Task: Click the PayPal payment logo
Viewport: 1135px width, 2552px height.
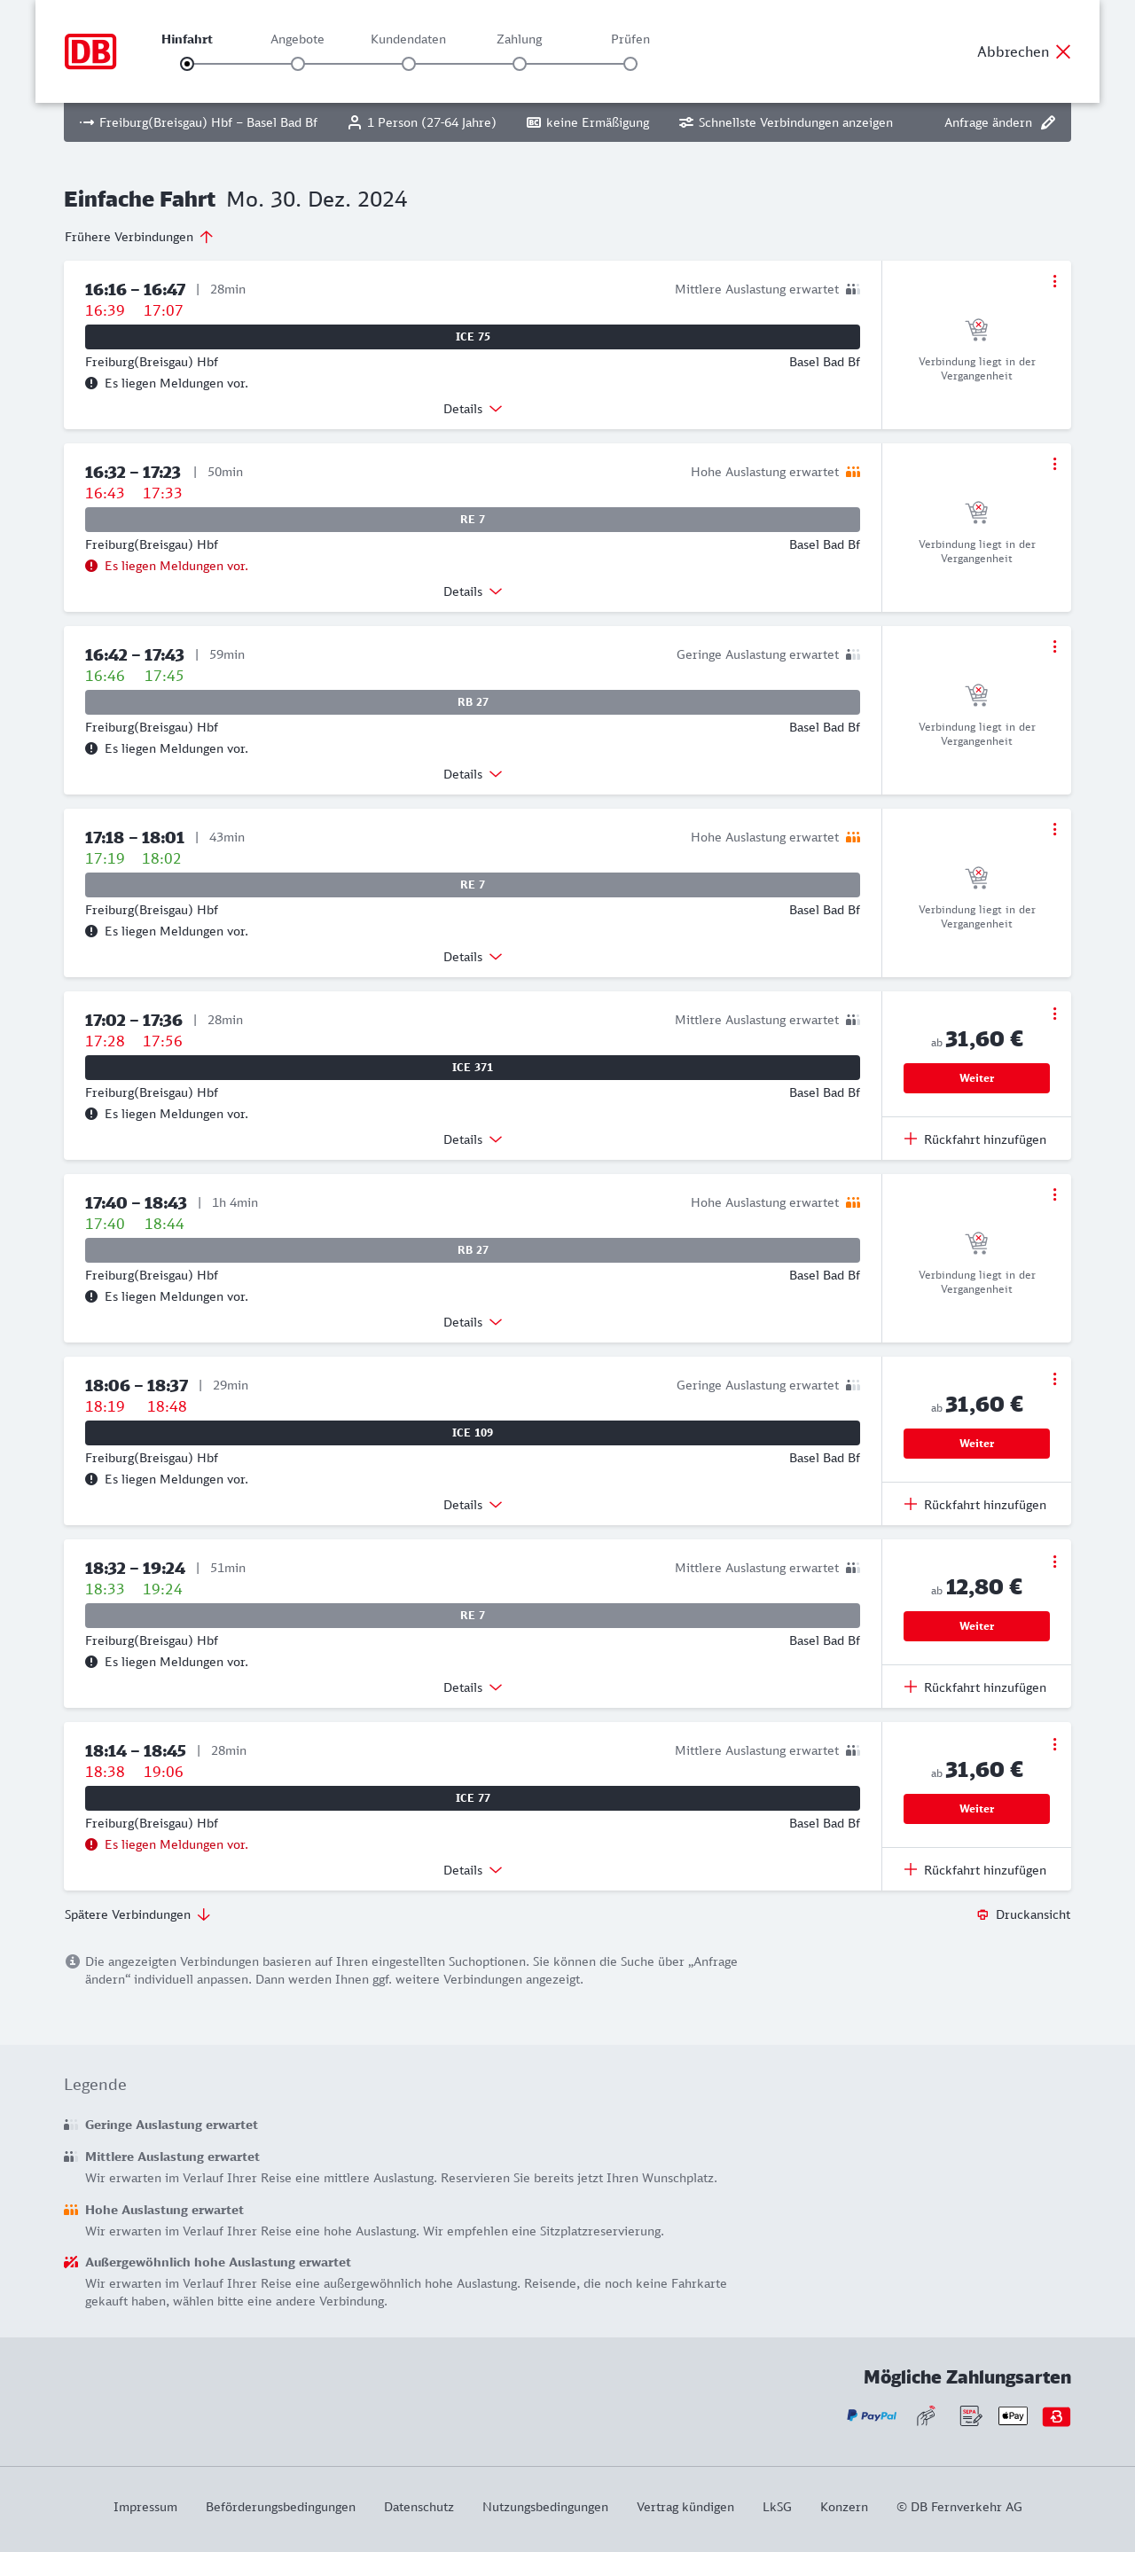Action: click(871, 2415)
